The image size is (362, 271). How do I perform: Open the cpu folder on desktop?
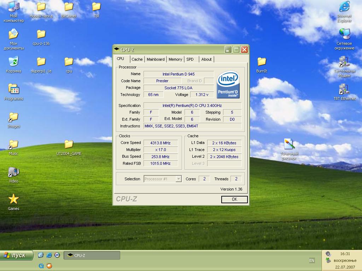[69, 65]
